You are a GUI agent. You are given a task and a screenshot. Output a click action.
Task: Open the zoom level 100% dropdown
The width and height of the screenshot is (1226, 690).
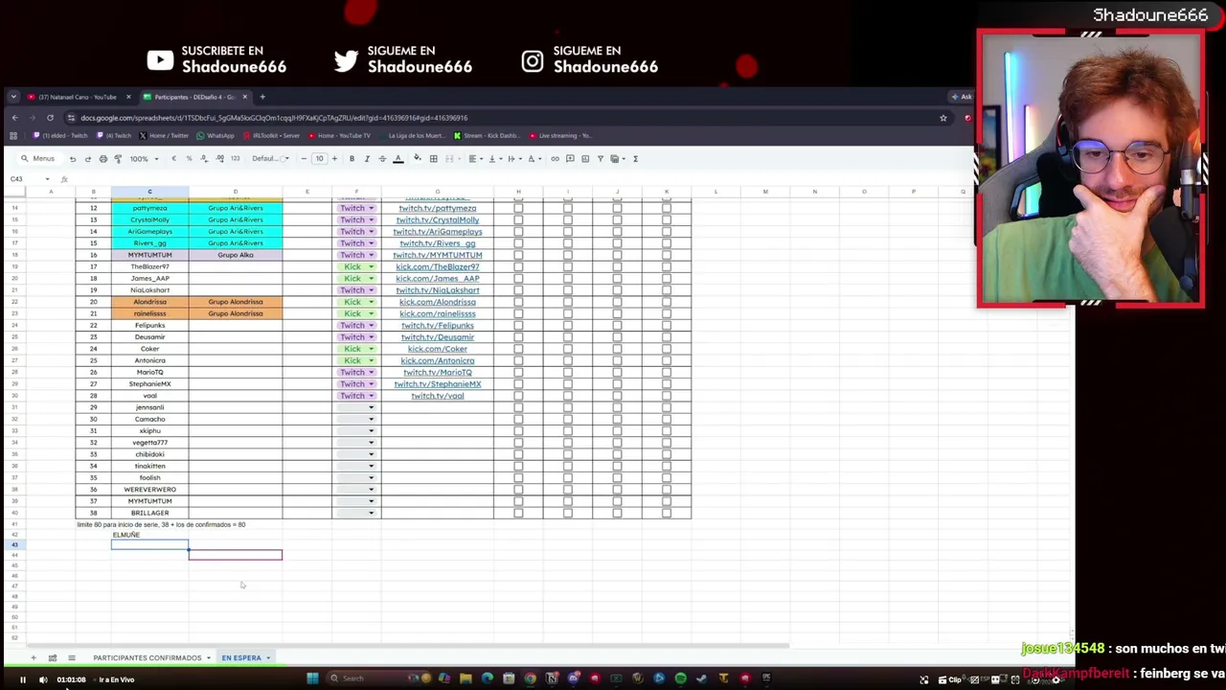point(143,159)
